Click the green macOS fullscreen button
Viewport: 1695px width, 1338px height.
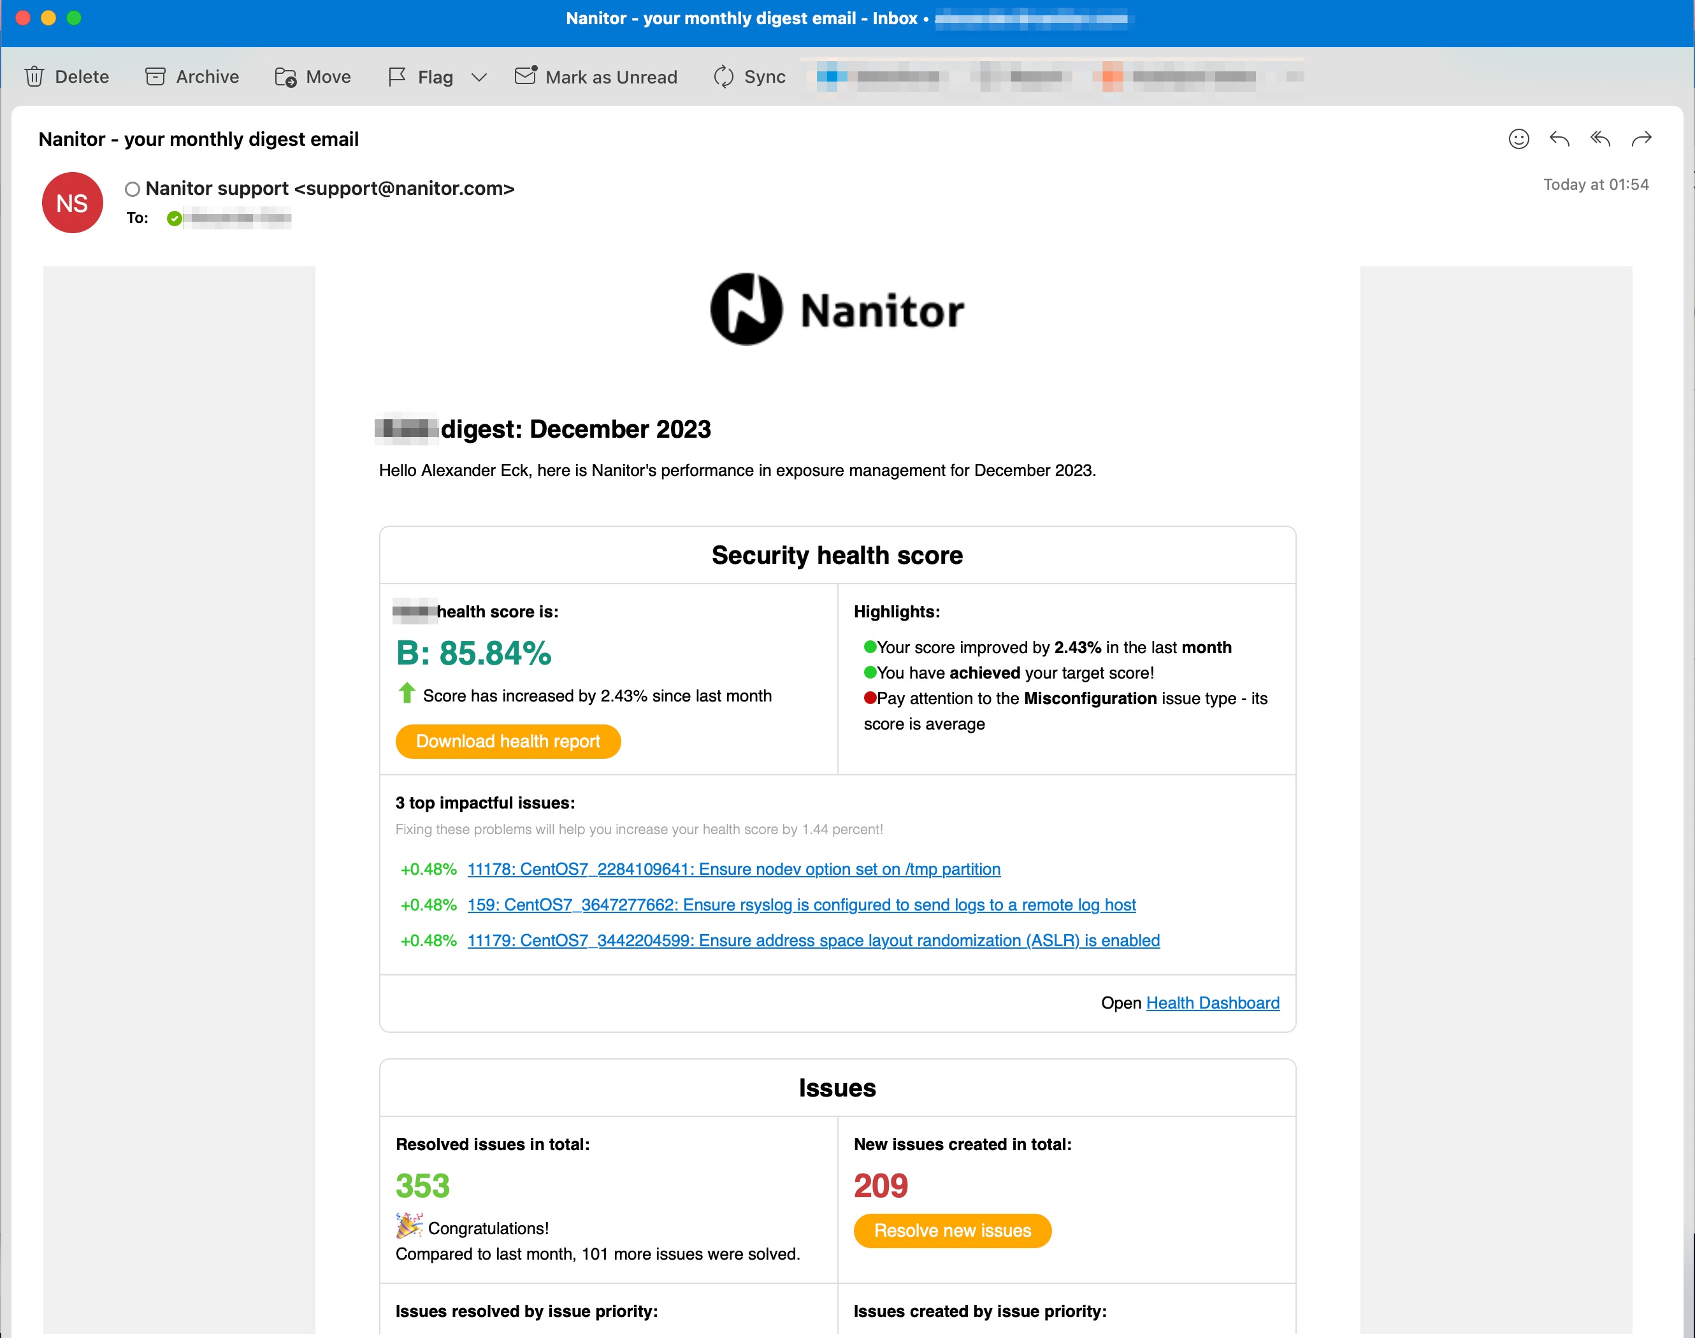tap(74, 18)
